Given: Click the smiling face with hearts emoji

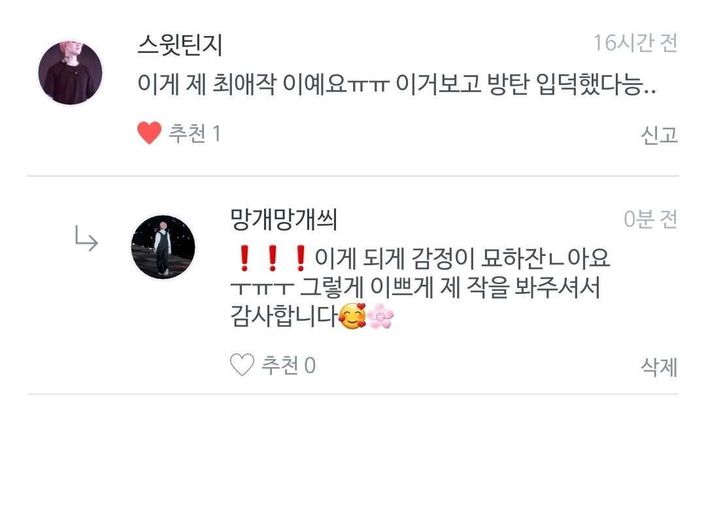Looking at the screenshot, I should click(x=352, y=316).
